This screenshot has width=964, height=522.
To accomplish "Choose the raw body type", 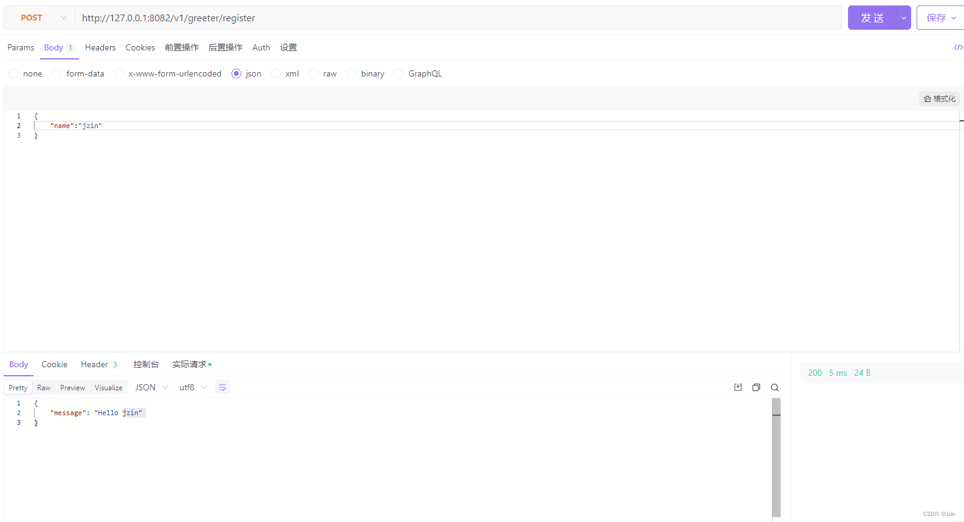I will point(313,73).
